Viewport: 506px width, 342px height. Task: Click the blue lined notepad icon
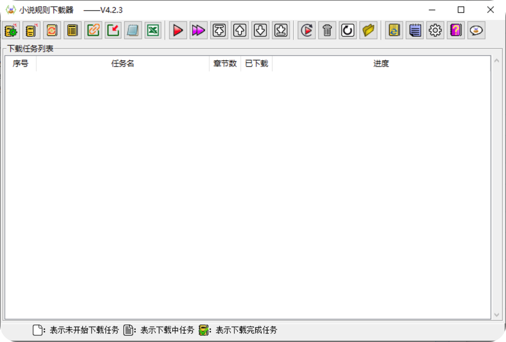tap(415, 30)
